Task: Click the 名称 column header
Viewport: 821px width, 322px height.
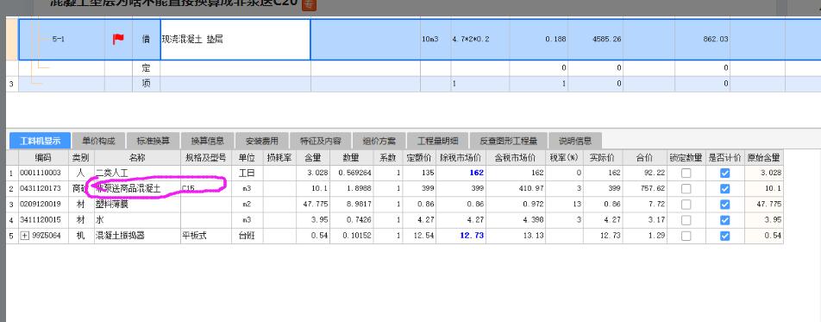Action: (136, 157)
